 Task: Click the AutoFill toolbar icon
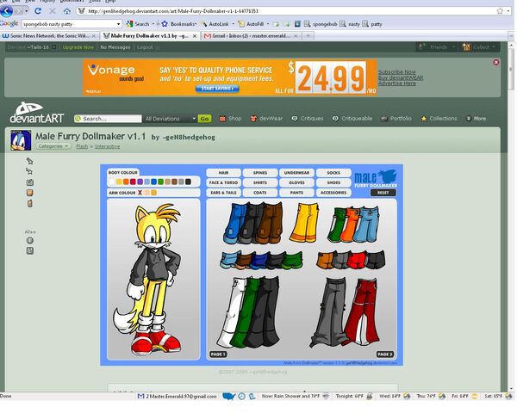pyautogui.click(x=241, y=24)
